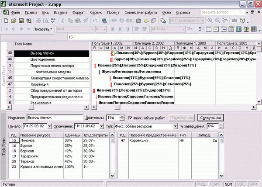Click the Task Name column header
262x187 pixels.
[x=52, y=45]
